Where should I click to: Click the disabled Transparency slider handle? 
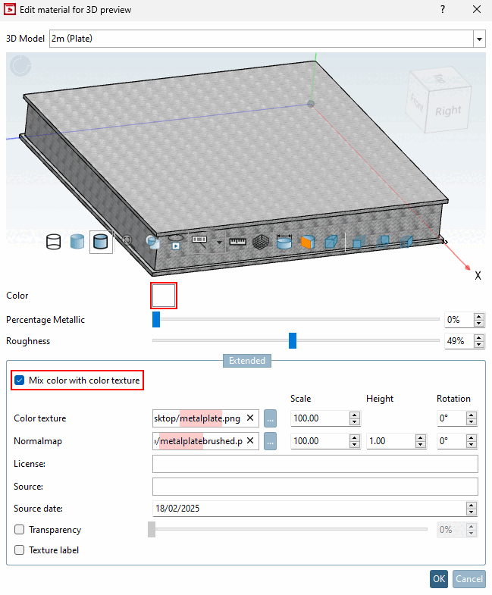click(152, 529)
